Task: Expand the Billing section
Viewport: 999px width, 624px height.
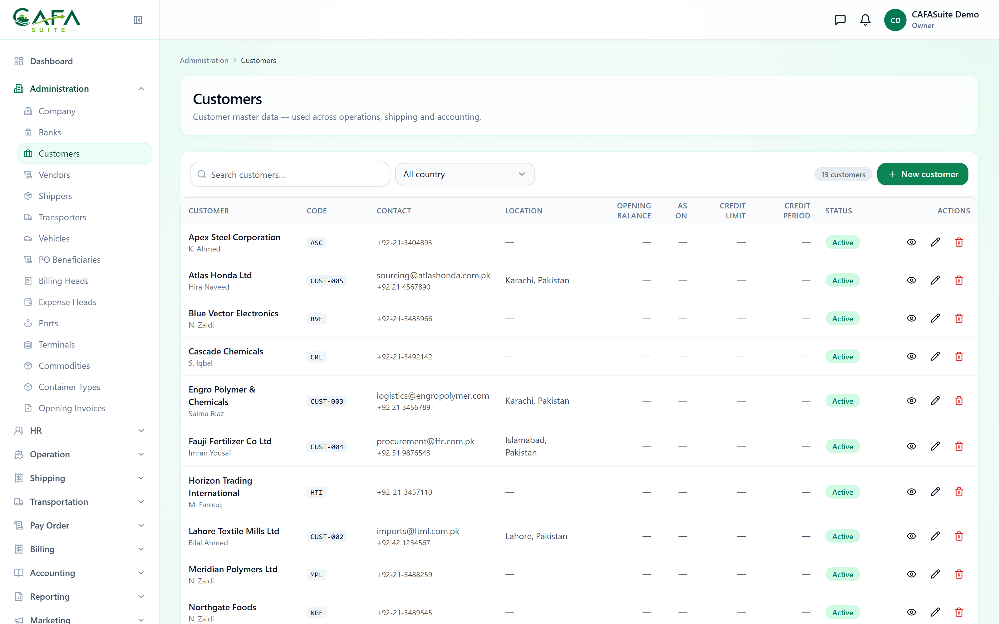Action: click(79, 549)
